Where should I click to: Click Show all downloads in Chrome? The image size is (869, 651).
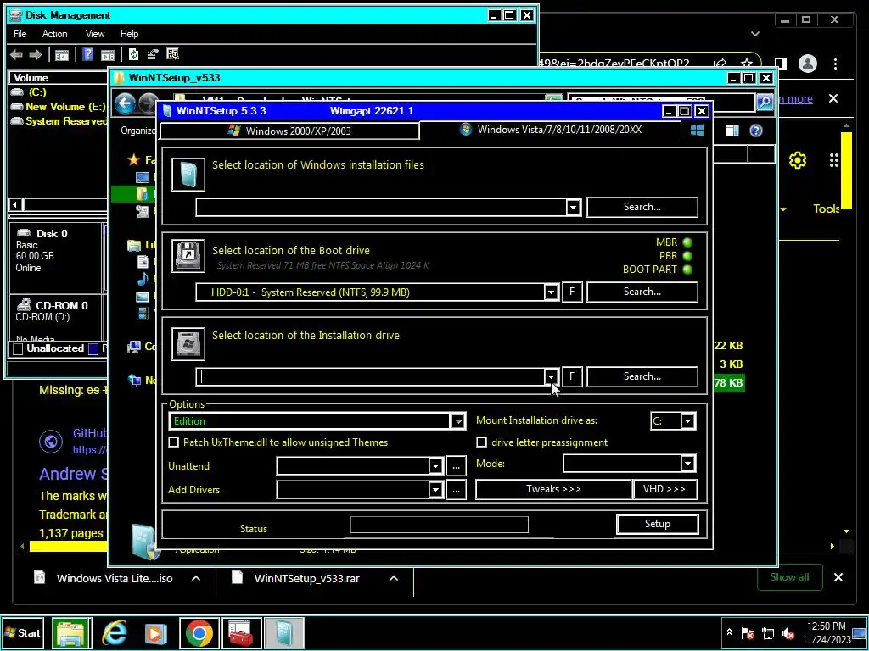(790, 577)
